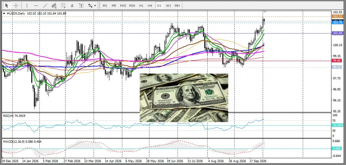The width and height of the screenshot is (346, 165).
Task: Click the 23 Mar 2026 date label
Action: 92,161
